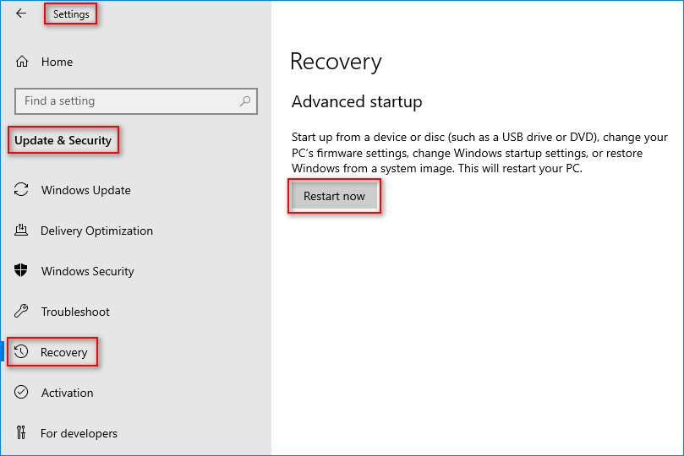Open the Troubleshoot settings
The image size is (684, 456).
point(75,312)
